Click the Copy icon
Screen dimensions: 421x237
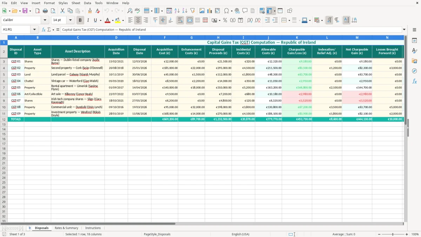[x=70, y=11]
